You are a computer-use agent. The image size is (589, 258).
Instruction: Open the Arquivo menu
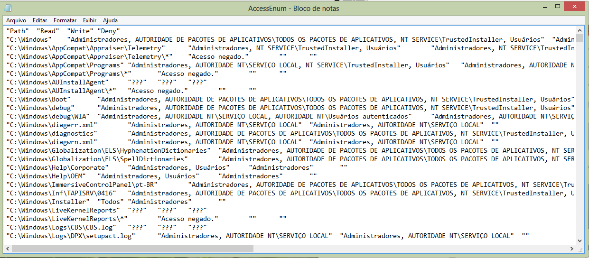[16, 20]
